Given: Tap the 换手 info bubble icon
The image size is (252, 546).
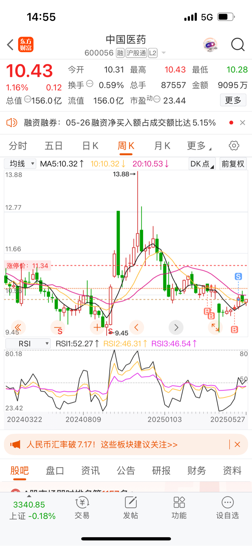Looking at the screenshot, I should point(90,83).
